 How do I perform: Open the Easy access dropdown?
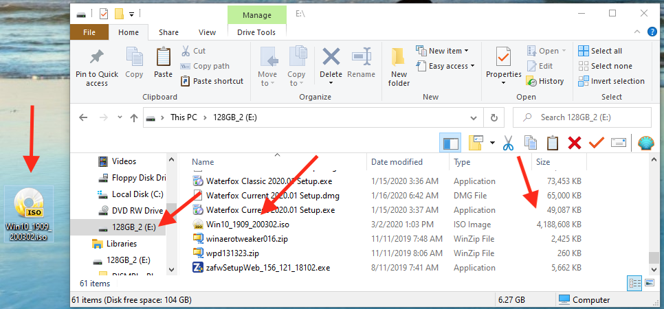[x=447, y=66]
